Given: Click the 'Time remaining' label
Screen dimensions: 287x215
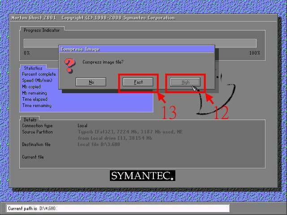Looking at the screenshot, I should coord(37,106).
